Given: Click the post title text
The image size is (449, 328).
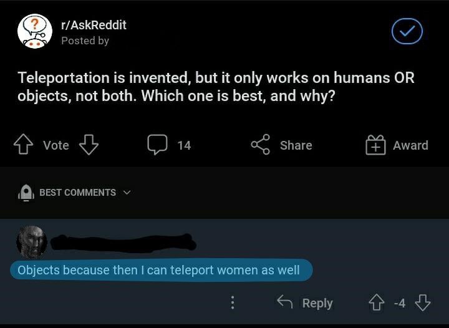Looking at the screenshot, I should (216, 88).
